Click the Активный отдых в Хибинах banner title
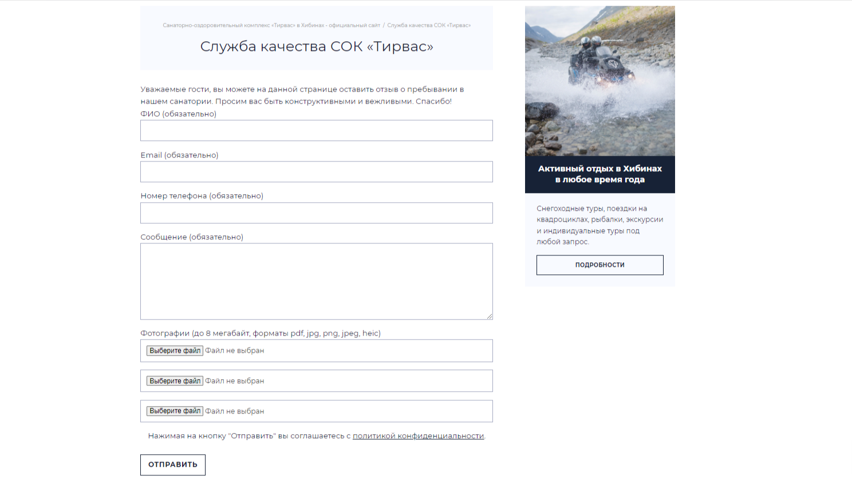Screen dimensions: 852x484 599,174
